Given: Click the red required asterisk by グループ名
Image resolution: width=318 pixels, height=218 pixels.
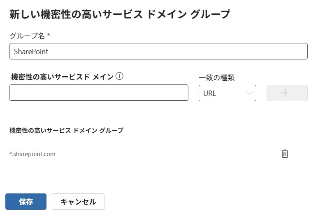Looking at the screenshot, I should click(49, 36).
